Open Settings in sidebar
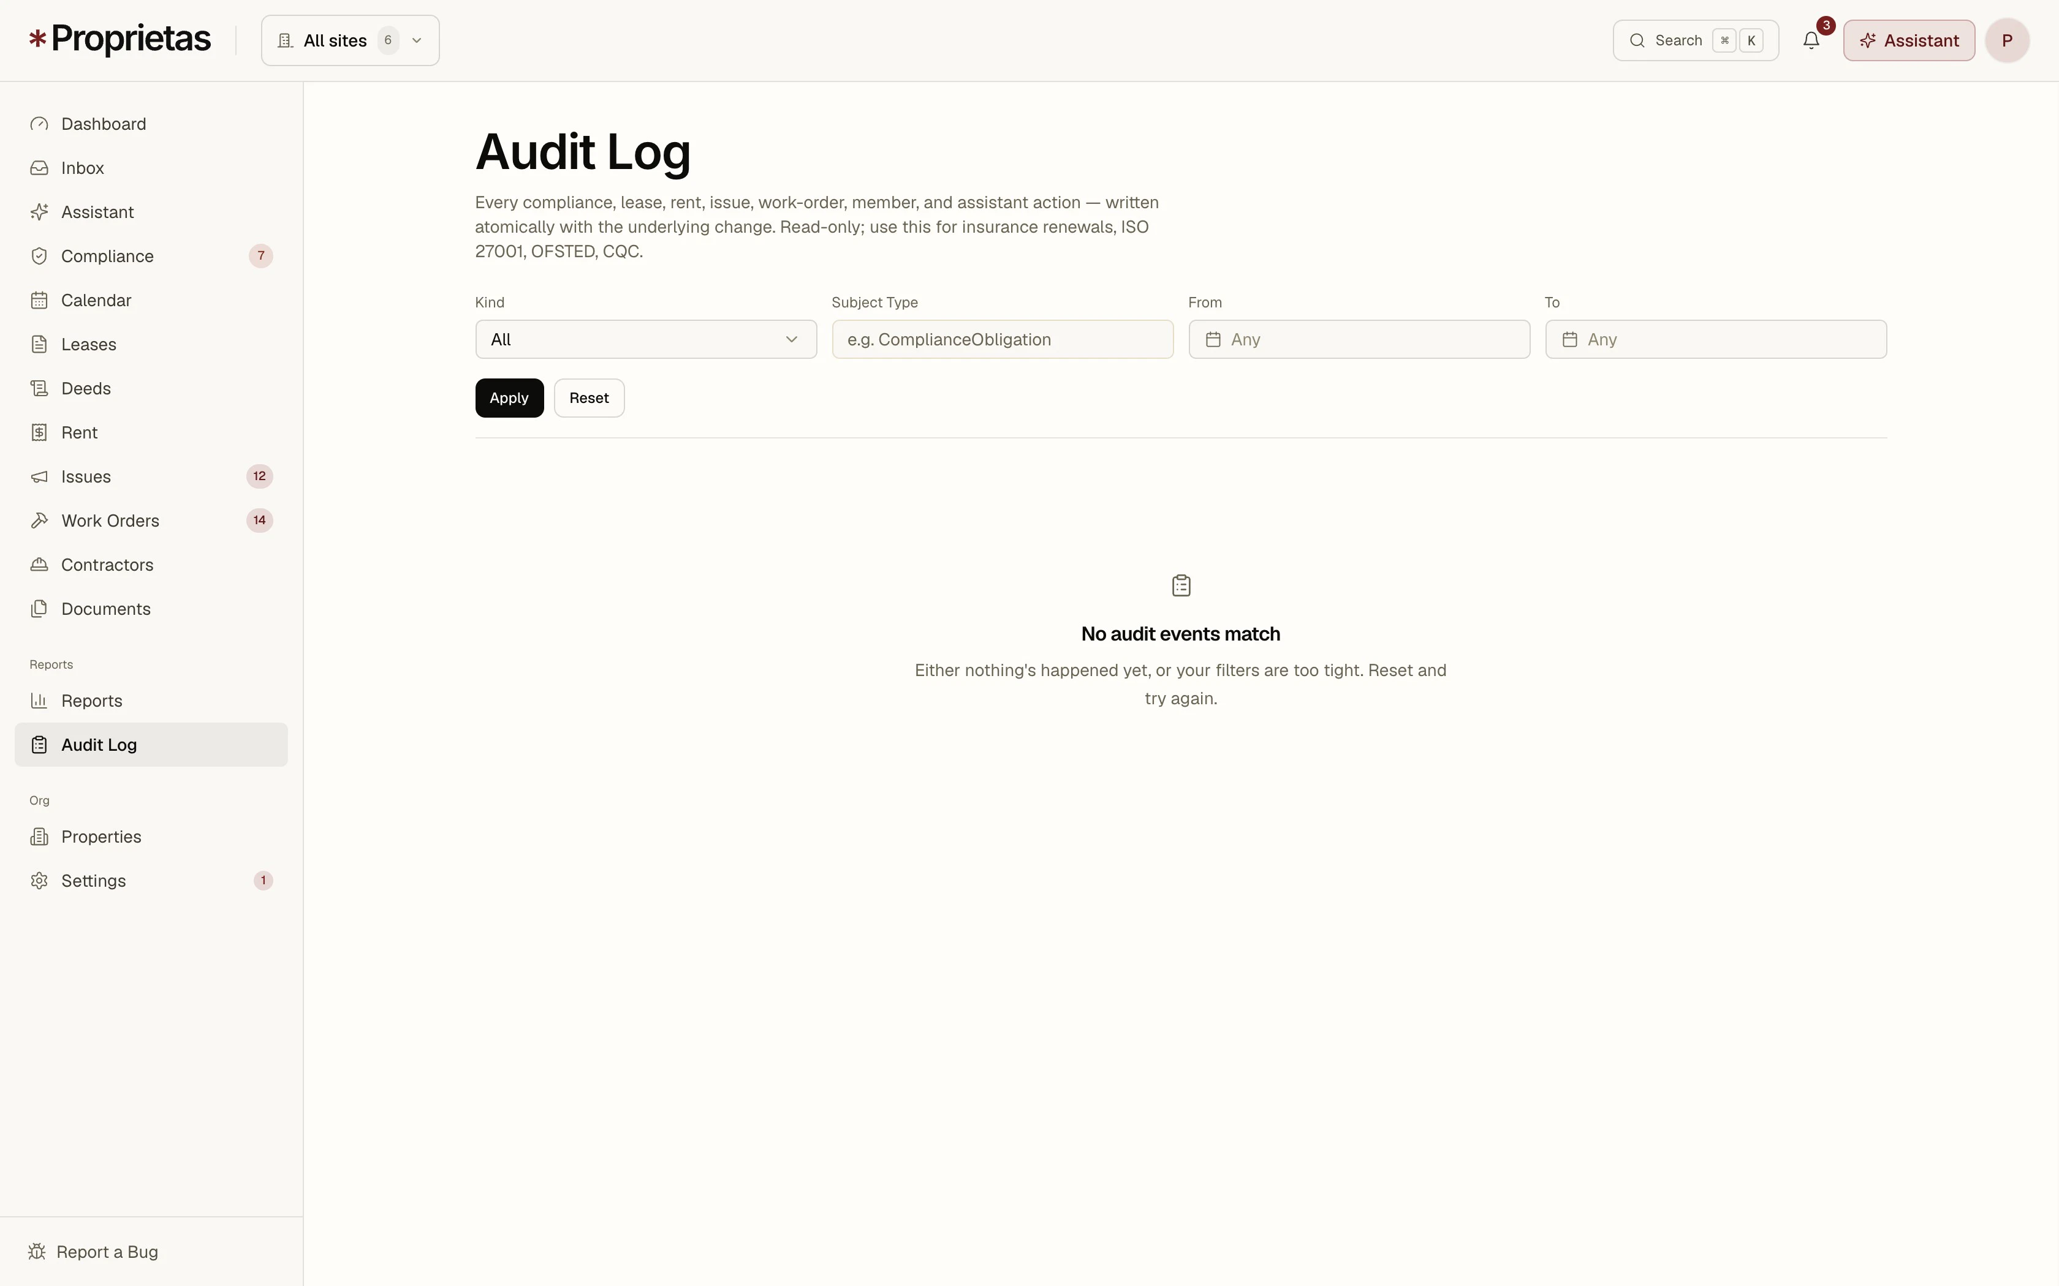 pyautogui.click(x=151, y=881)
